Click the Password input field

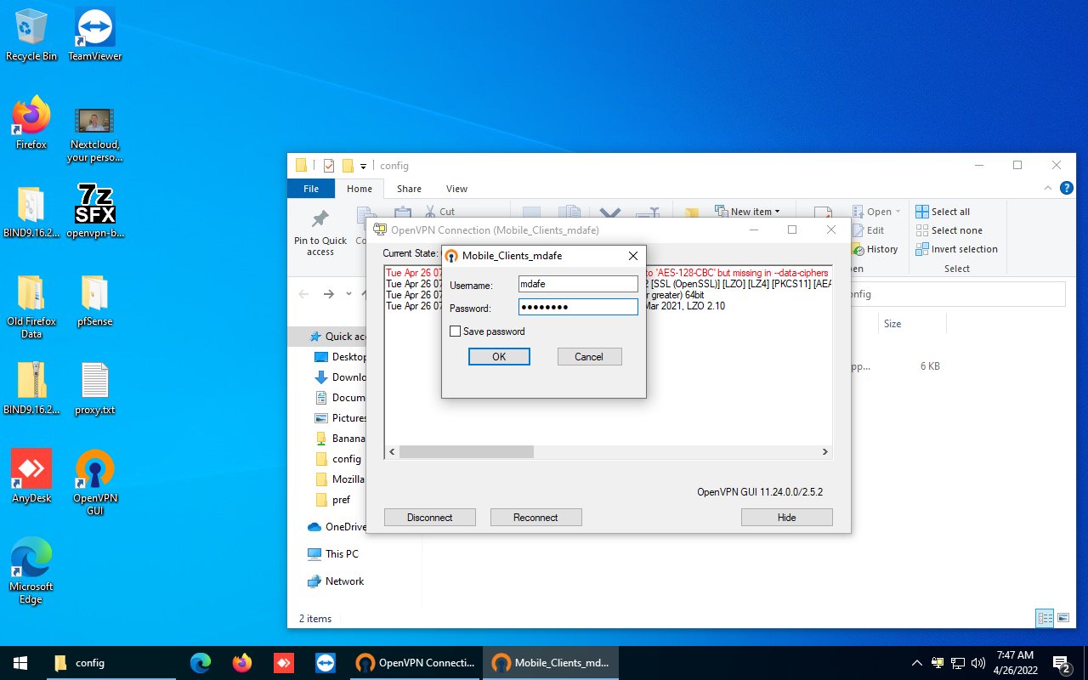(x=578, y=306)
